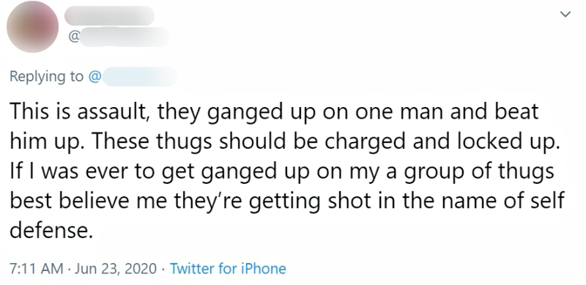Open the author's blurred display name
This screenshot has width=586, height=285.
tap(109, 15)
